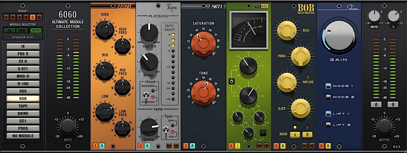Choose the iX module
Screen dimensions: 407x153
(23, 47)
